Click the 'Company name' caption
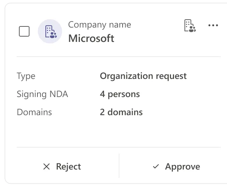The image size is (227, 185). coord(100,25)
